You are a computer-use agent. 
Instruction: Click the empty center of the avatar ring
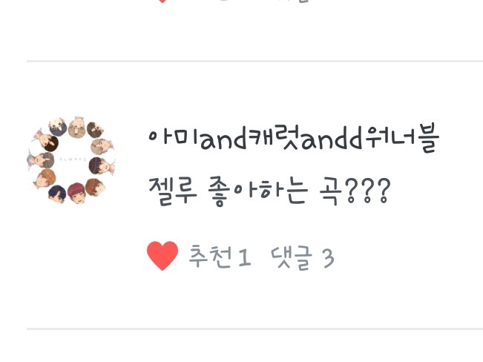tap(72, 159)
